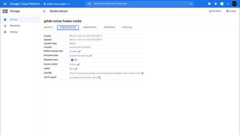Open the help question mark icon
Viewport: 240px width, 135px height.
[216, 4]
